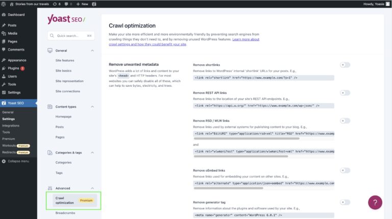Open Homepage content type settings
This screenshot has width=392, height=219.
pyautogui.click(x=63, y=117)
